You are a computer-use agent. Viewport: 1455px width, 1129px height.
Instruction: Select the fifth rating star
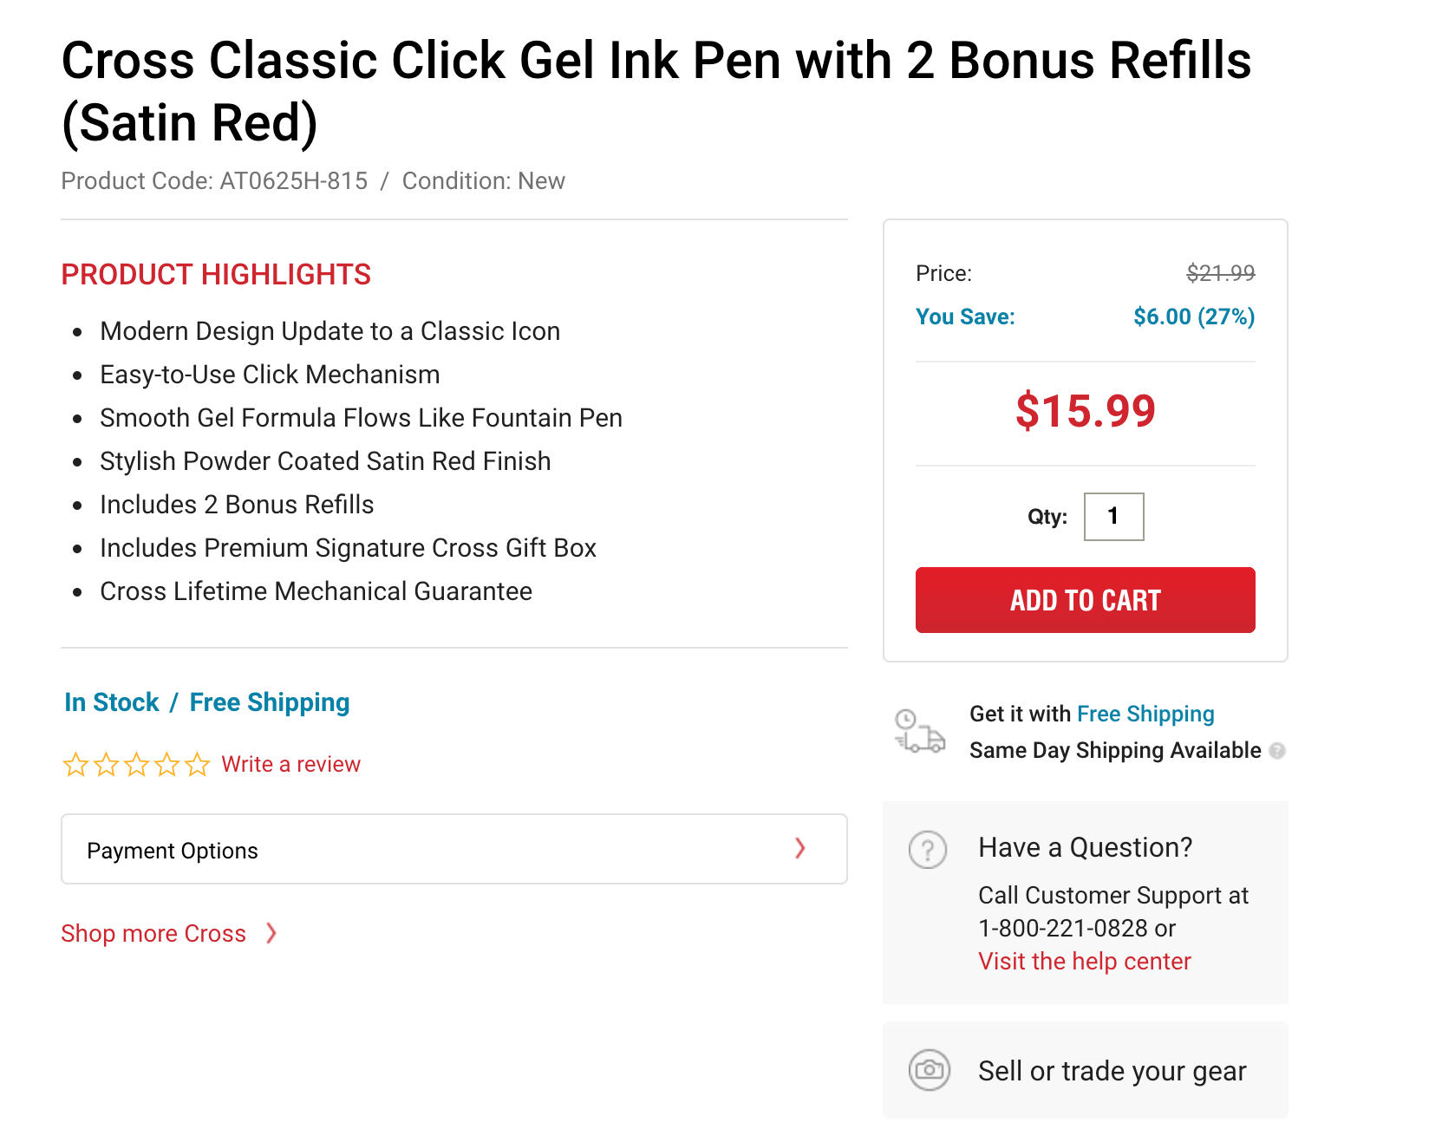[196, 765]
